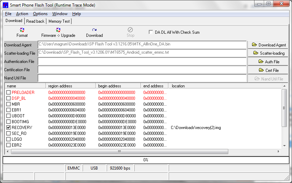The width and height of the screenshot is (292, 183).
Task: Tick the BOOTIMG partition checkbox
Action: (x=9, y=122)
